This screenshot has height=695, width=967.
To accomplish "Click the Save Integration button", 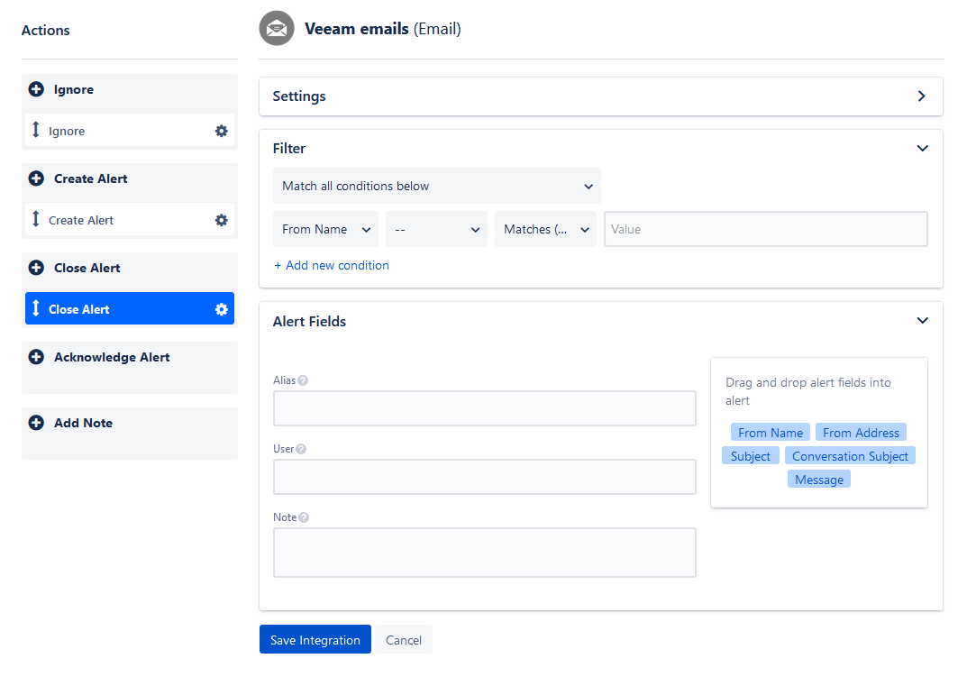I will 315,639.
